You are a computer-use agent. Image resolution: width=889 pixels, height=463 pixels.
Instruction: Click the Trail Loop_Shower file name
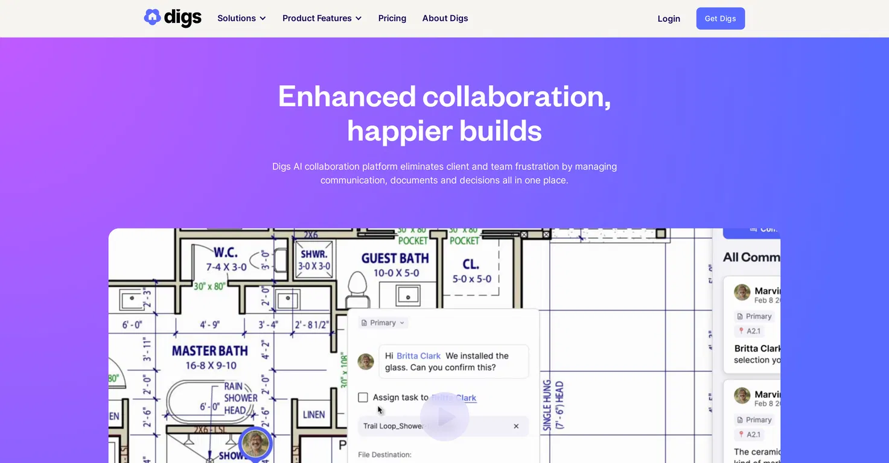pos(394,426)
